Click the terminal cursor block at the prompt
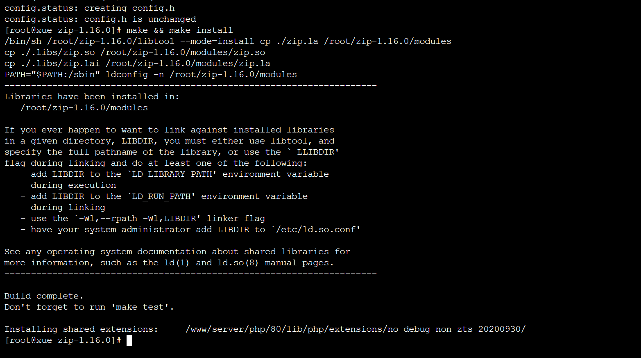Image resolution: width=641 pixels, height=358 pixels. point(129,340)
